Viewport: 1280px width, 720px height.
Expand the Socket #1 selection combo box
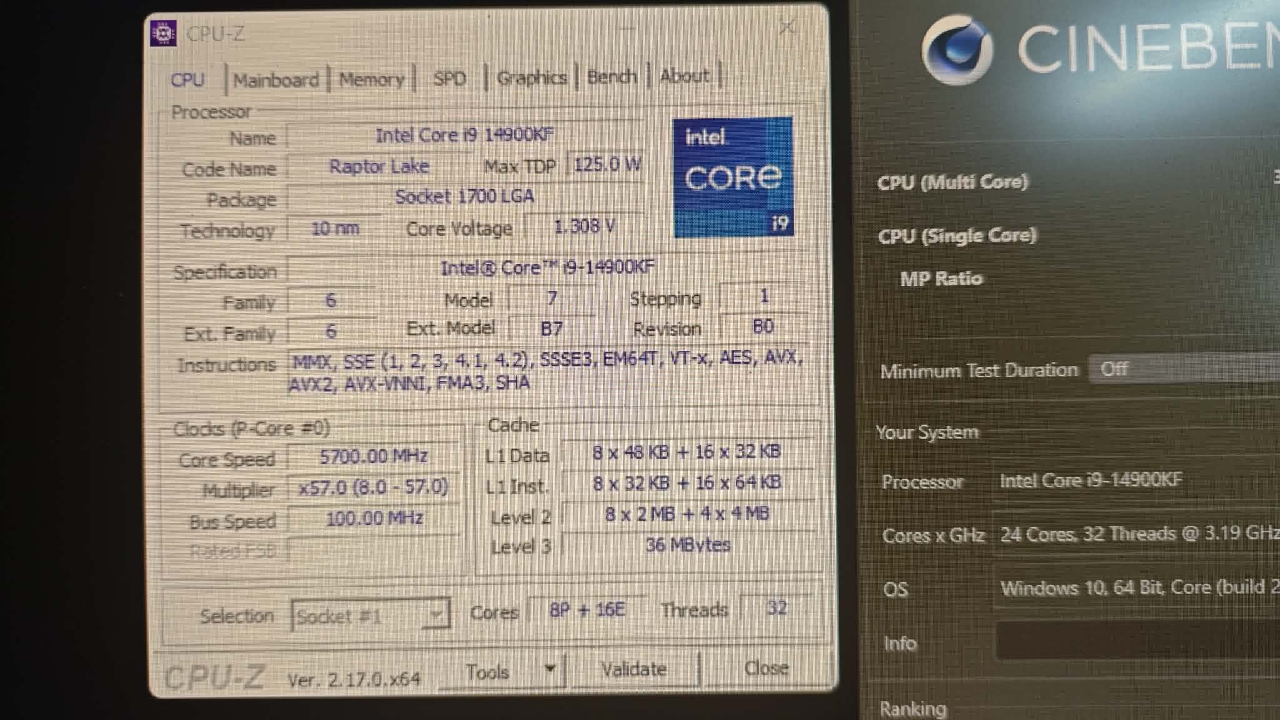pos(435,615)
